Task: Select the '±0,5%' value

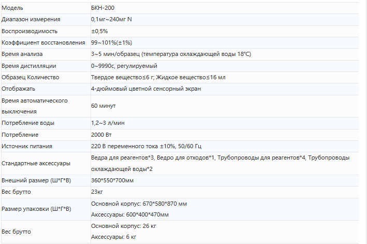Action: [99, 31]
